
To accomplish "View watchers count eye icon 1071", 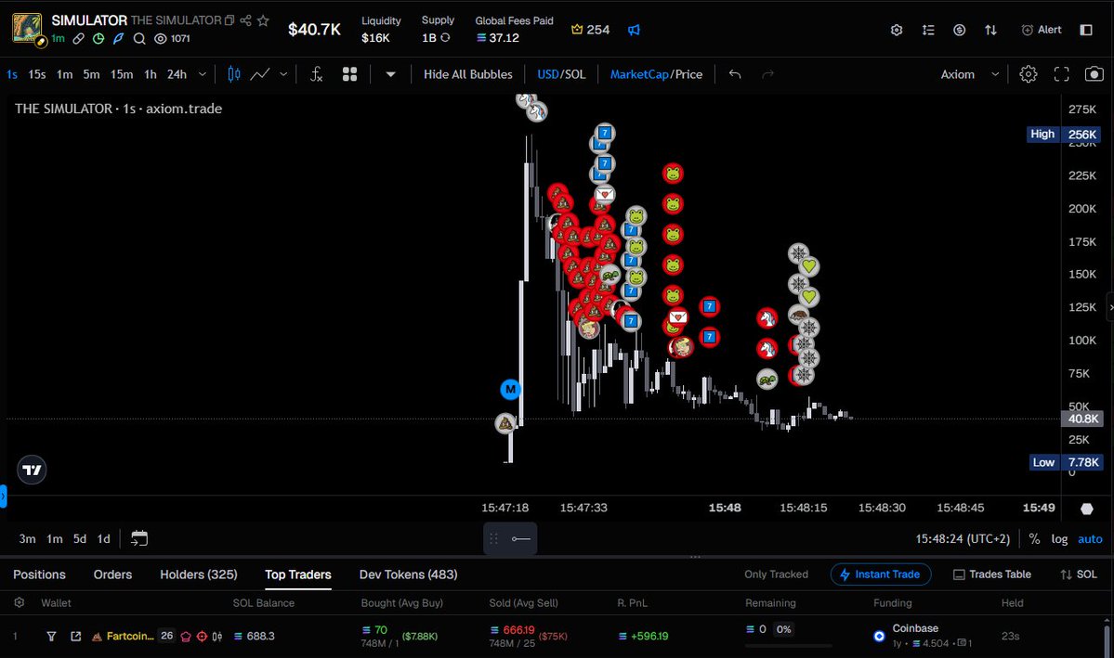I will click(x=172, y=38).
